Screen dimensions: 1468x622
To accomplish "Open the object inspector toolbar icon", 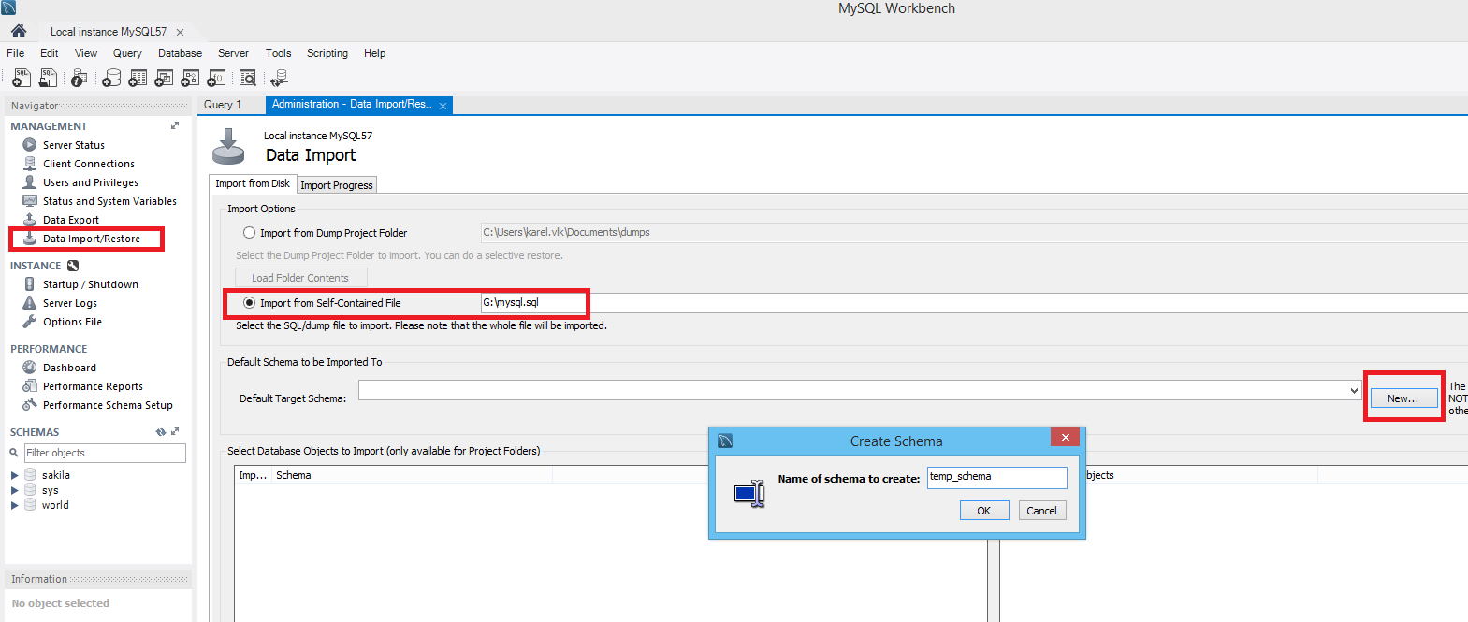I will [x=80, y=79].
